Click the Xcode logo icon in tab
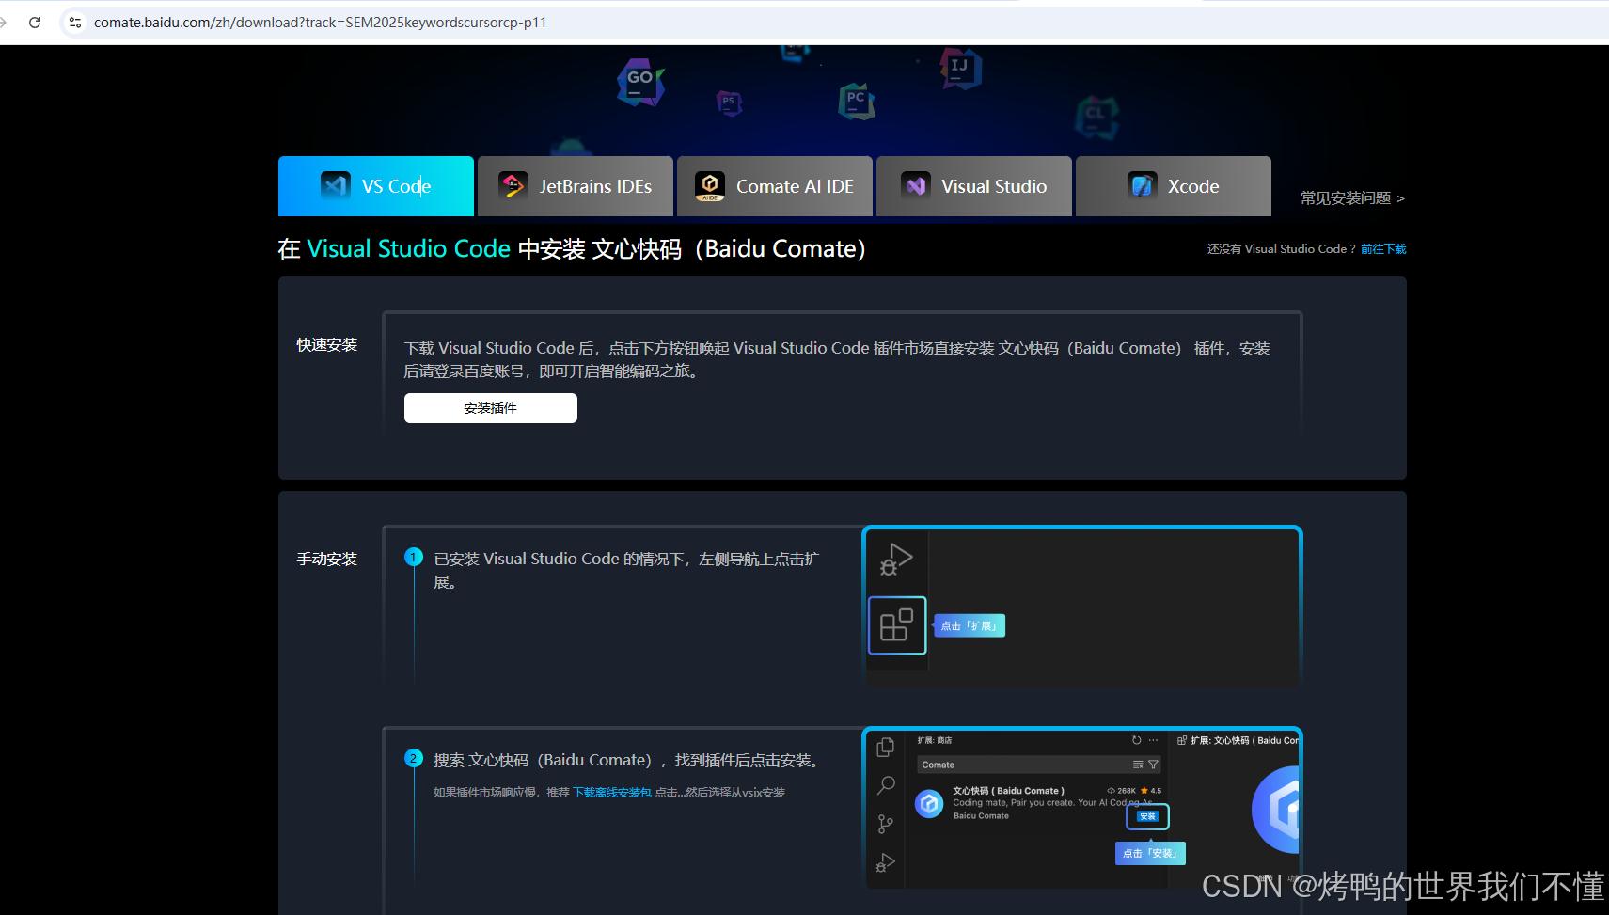Image resolution: width=1609 pixels, height=915 pixels. point(1143,186)
